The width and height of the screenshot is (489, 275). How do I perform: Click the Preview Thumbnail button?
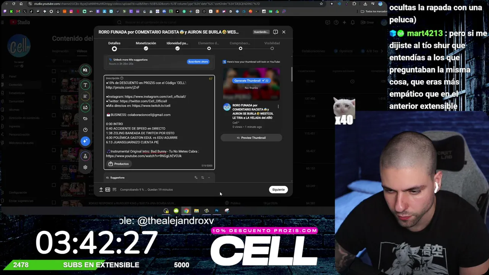click(251, 138)
